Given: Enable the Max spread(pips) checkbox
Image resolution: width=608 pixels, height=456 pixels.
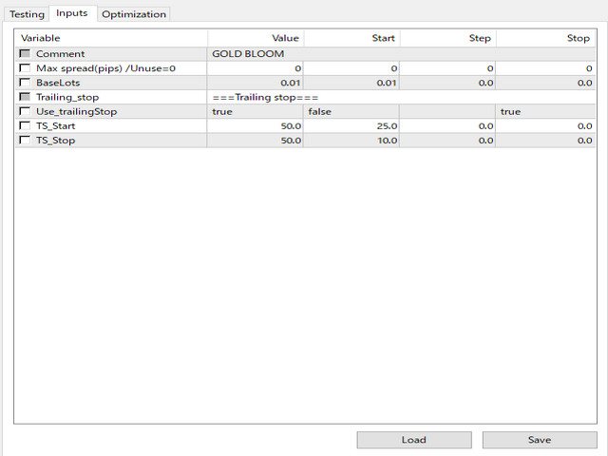Looking at the screenshot, I should (25, 67).
